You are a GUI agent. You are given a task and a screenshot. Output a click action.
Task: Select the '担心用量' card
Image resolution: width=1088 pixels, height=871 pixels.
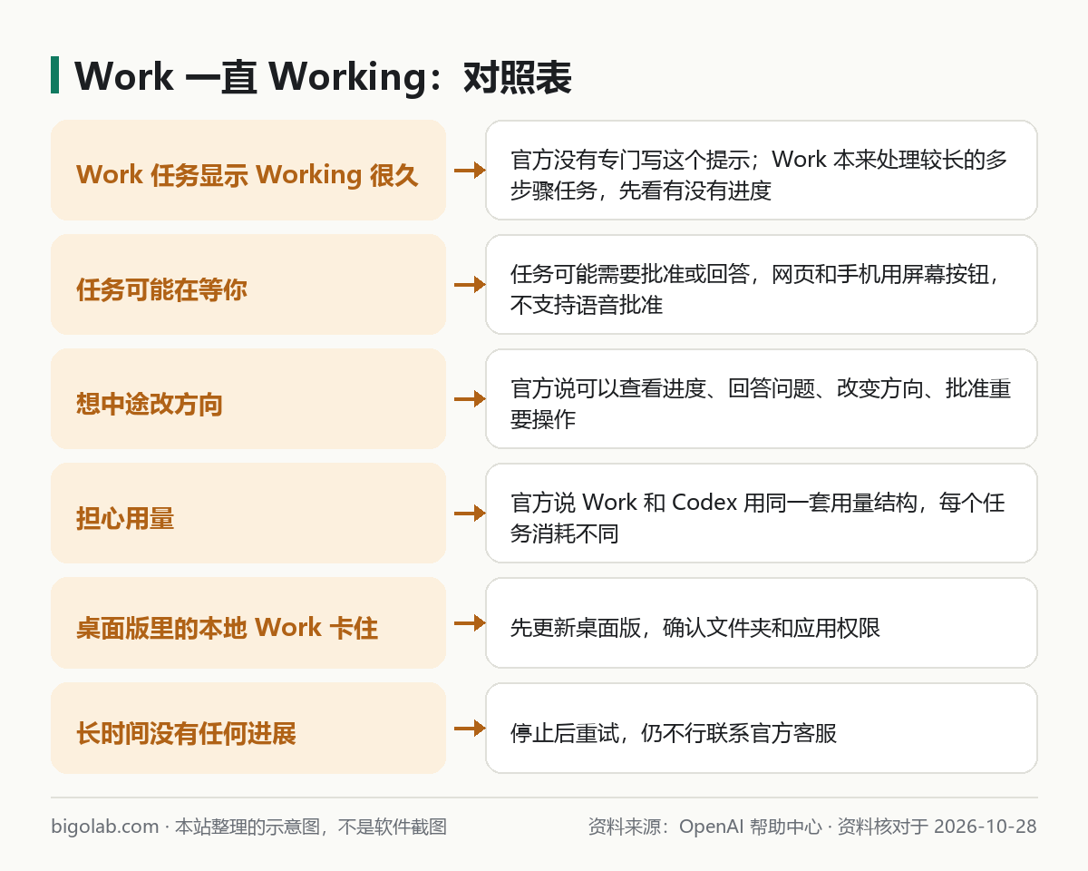(x=248, y=513)
